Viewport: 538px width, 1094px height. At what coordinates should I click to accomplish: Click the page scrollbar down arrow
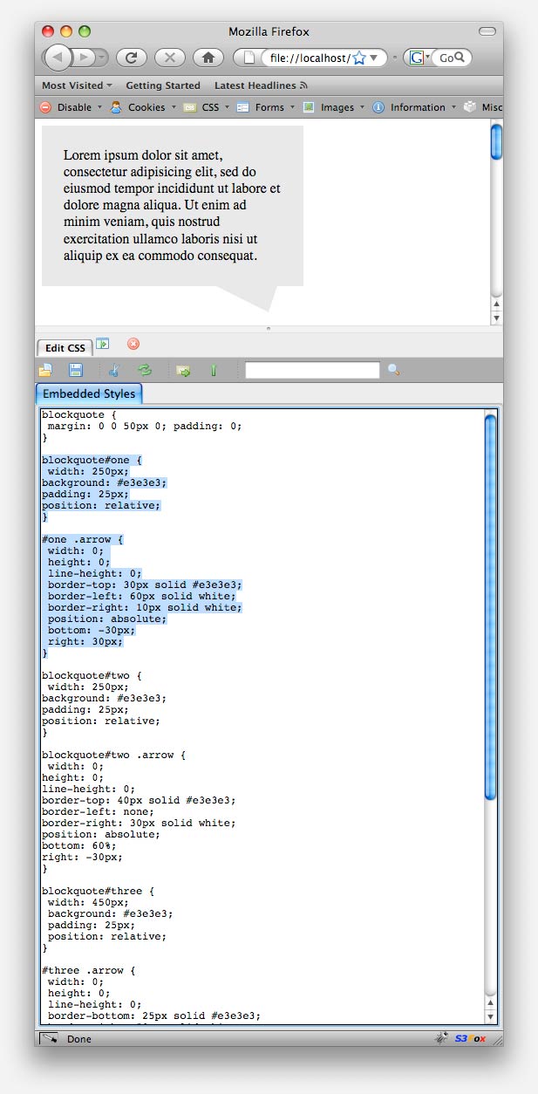coord(496,318)
